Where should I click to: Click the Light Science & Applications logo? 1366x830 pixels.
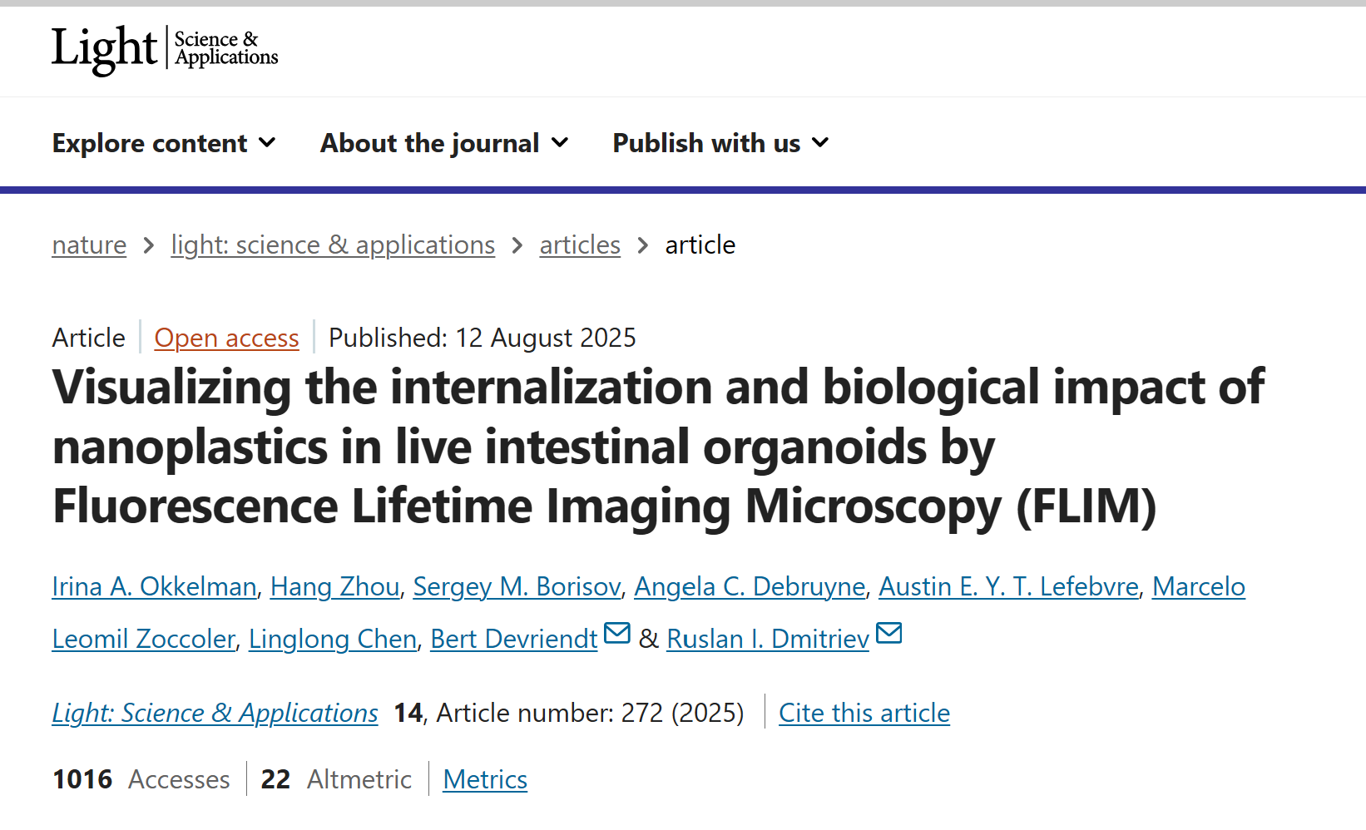pyautogui.click(x=165, y=50)
